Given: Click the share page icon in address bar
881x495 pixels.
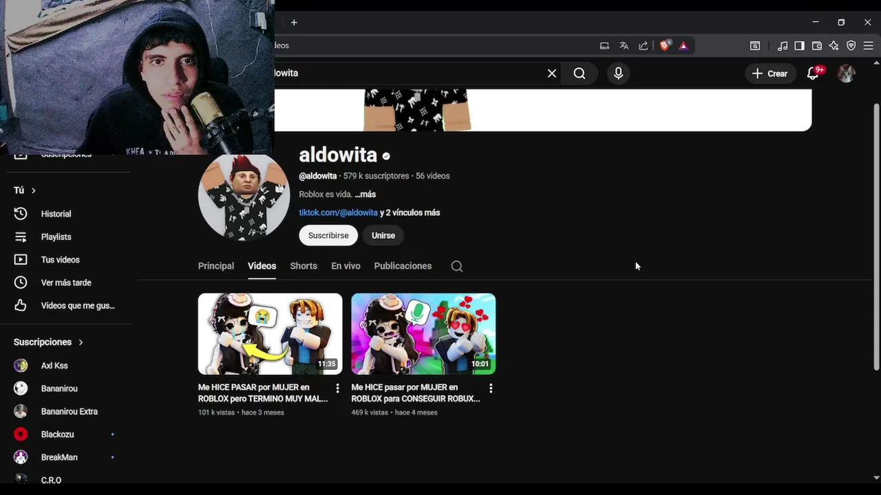Looking at the screenshot, I should [x=643, y=46].
